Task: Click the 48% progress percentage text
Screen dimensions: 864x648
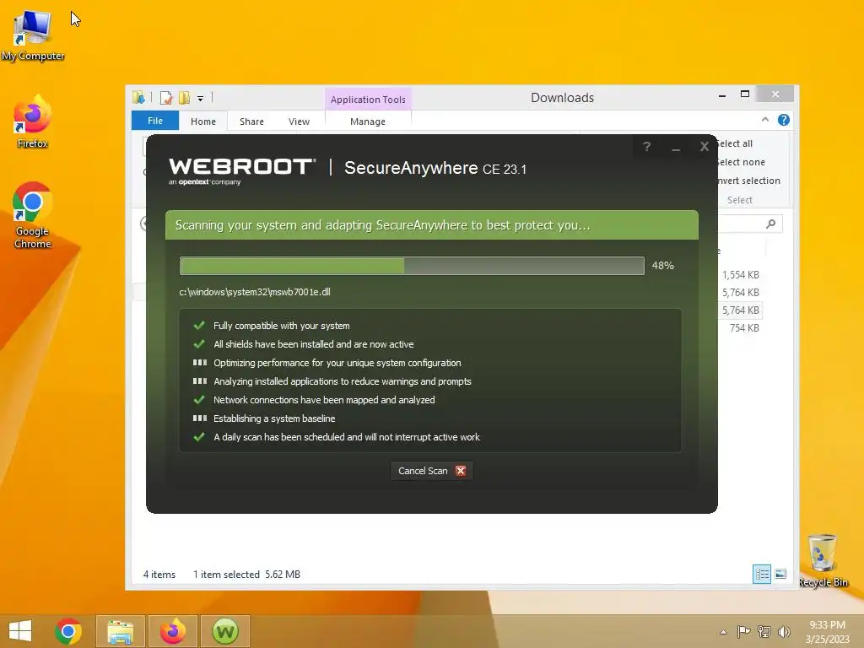Action: click(663, 266)
